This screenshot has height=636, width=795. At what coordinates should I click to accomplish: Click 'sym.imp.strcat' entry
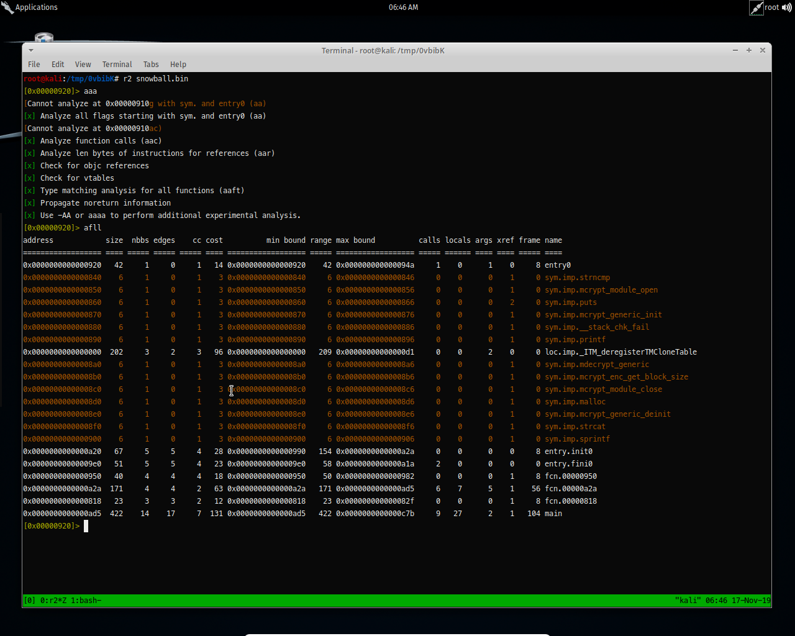(575, 427)
